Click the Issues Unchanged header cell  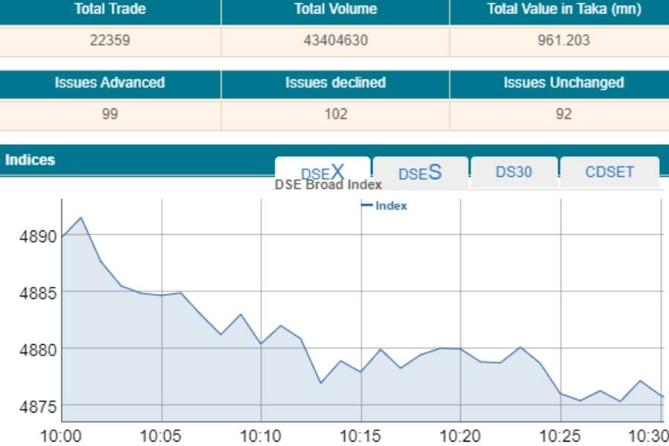(563, 83)
